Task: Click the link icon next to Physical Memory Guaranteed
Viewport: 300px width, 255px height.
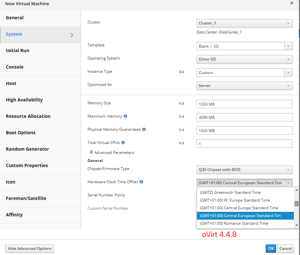Action: pyautogui.click(x=181, y=130)
